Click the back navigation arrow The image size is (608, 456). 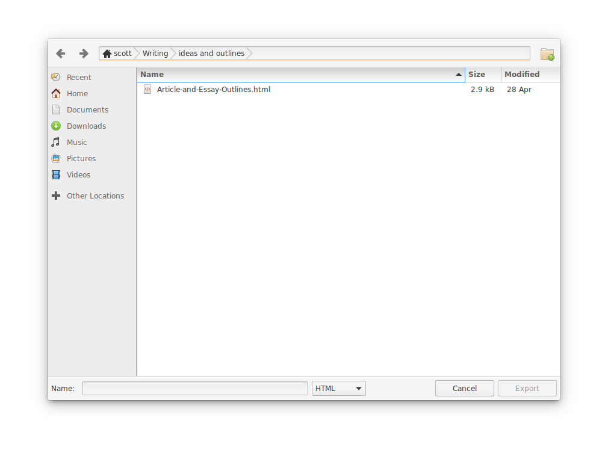(x=61, y=54)
